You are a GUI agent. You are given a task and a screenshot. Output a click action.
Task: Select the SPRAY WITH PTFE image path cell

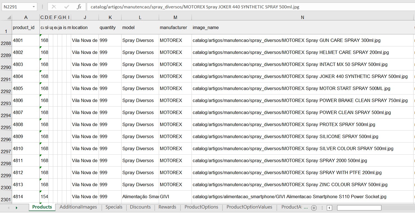(x=302, y=172)
